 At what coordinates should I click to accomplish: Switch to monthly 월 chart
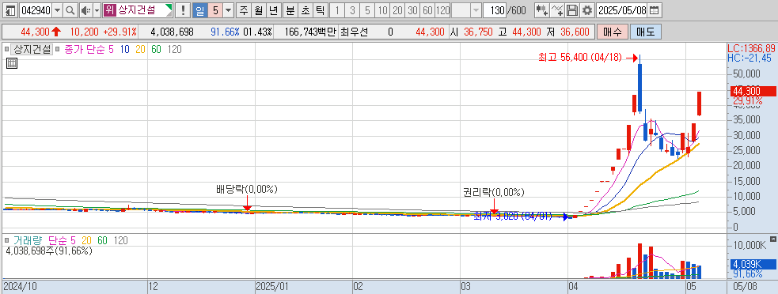pos(259,10)
